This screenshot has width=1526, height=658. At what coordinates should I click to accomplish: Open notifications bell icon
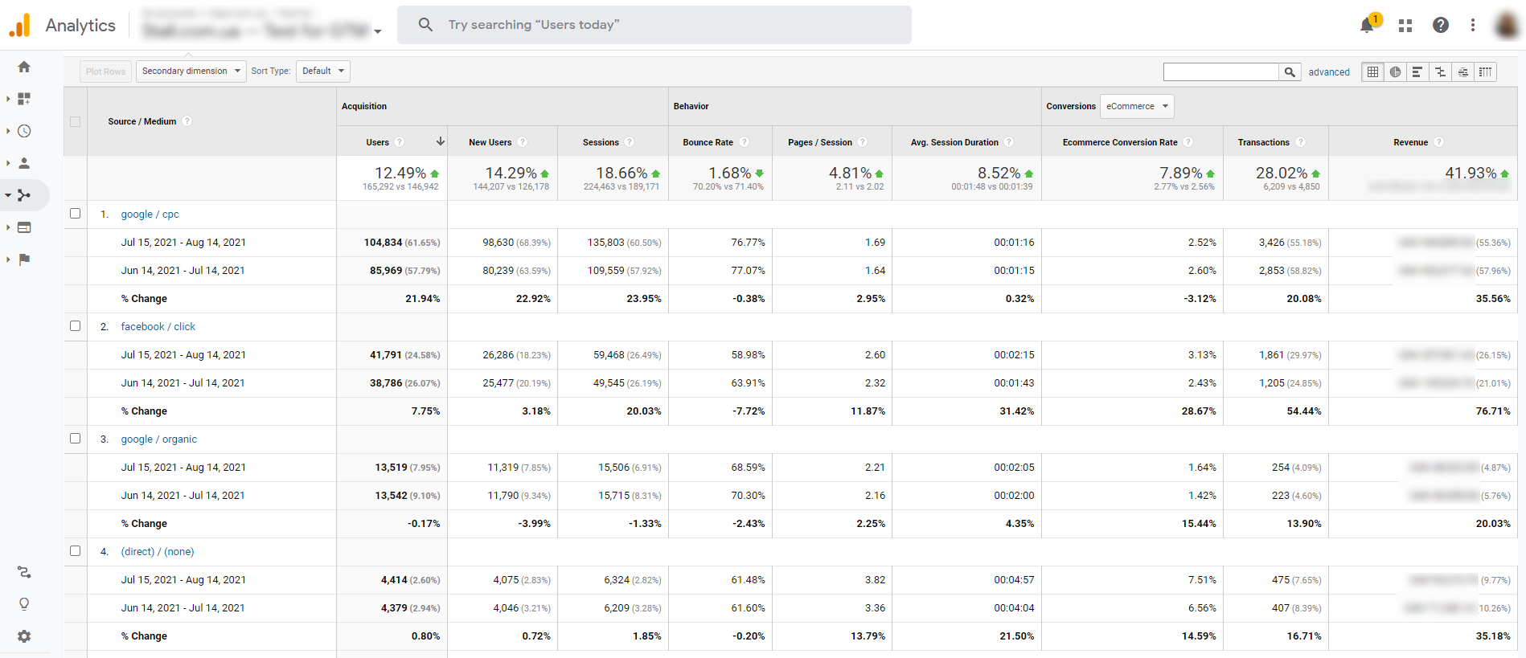click(1368, 25)
